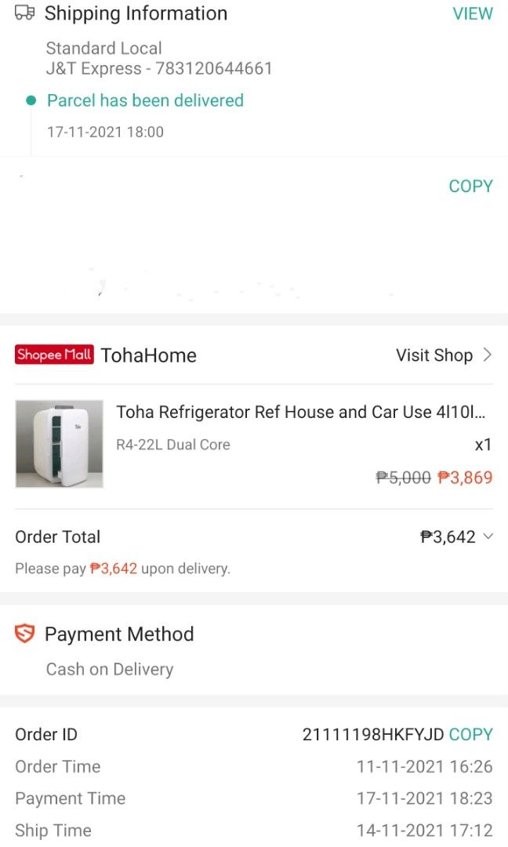Image resolution: width=508 pixels, height=847 pixels.
Task: Select the Cash on Delivery payment method
Action: tap(109, 669)
